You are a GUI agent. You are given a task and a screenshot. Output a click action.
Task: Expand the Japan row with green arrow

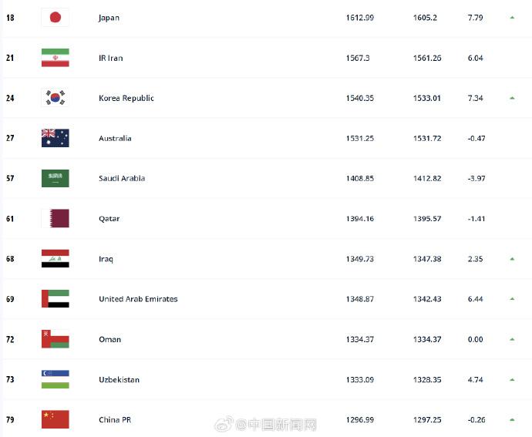[x=512, y=18]
